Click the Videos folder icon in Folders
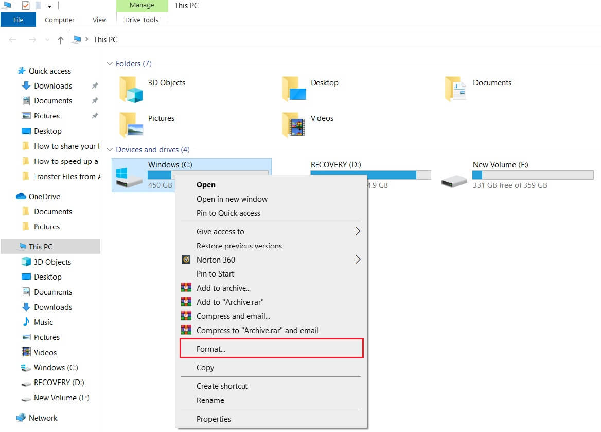 pyautogui.click(x=294, y=125)
